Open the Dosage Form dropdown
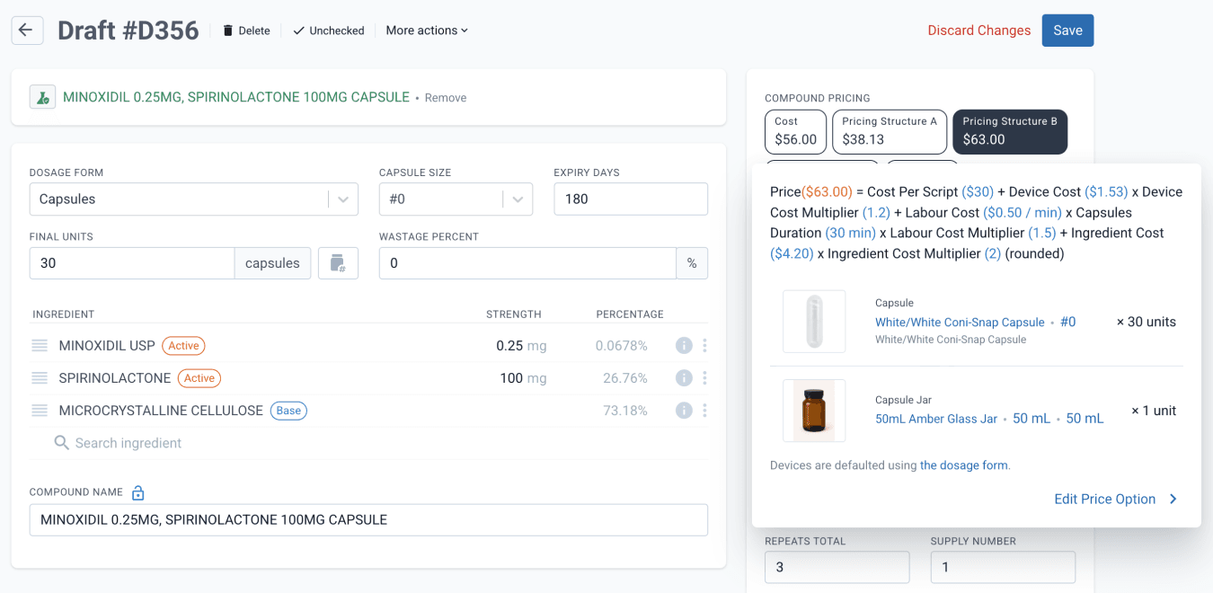Viewport: 1213px width, 593px height. pyautogui.click(x=194, y=199)
